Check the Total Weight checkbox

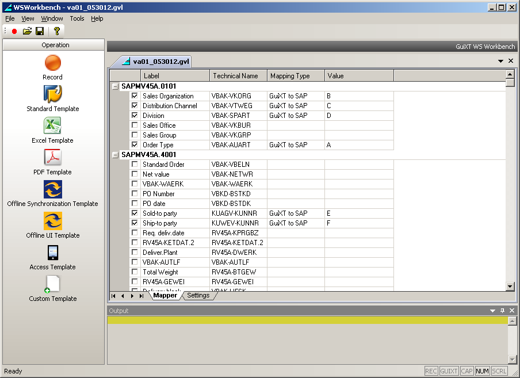click(135, 272)
